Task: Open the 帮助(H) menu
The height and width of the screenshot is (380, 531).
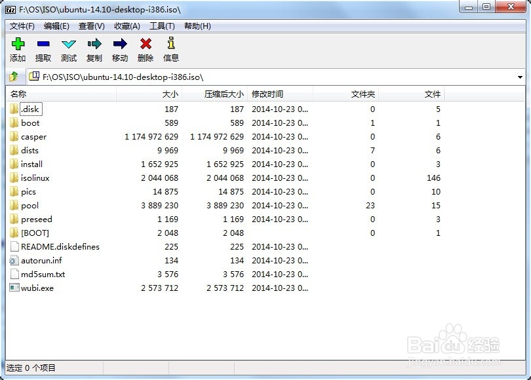Action: [197, 26]
